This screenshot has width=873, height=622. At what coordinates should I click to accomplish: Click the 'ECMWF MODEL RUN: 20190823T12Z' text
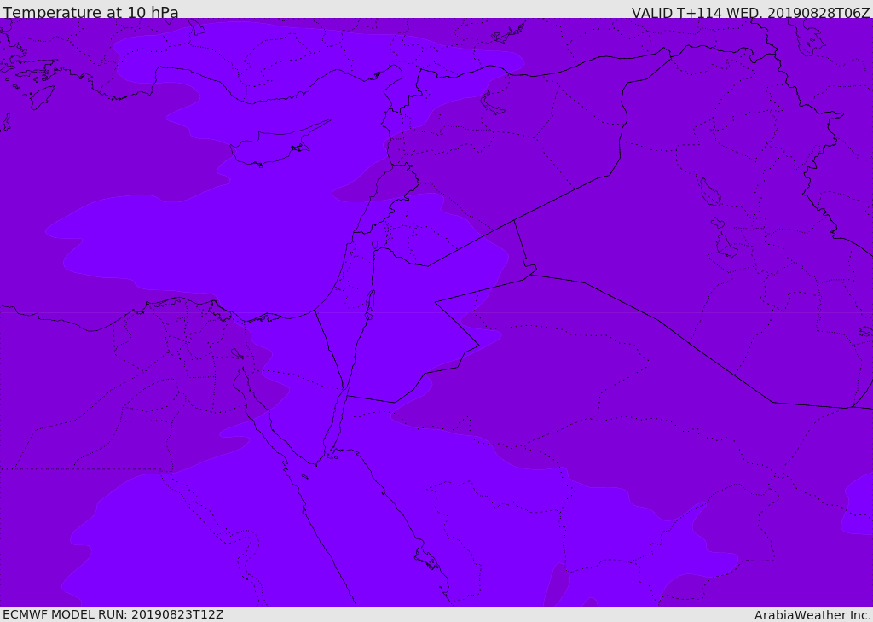tap(113, 614)
